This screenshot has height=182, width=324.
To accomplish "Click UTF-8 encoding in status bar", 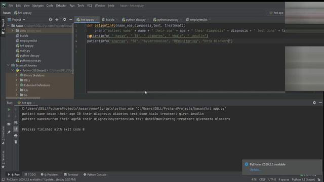I will [x=272, y=179].
